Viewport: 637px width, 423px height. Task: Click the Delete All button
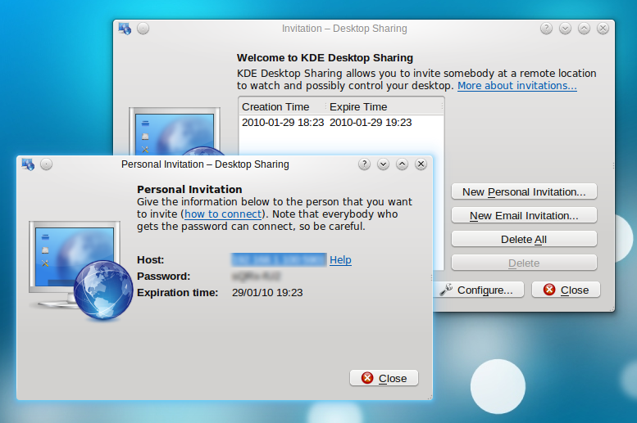pos(524,240)
